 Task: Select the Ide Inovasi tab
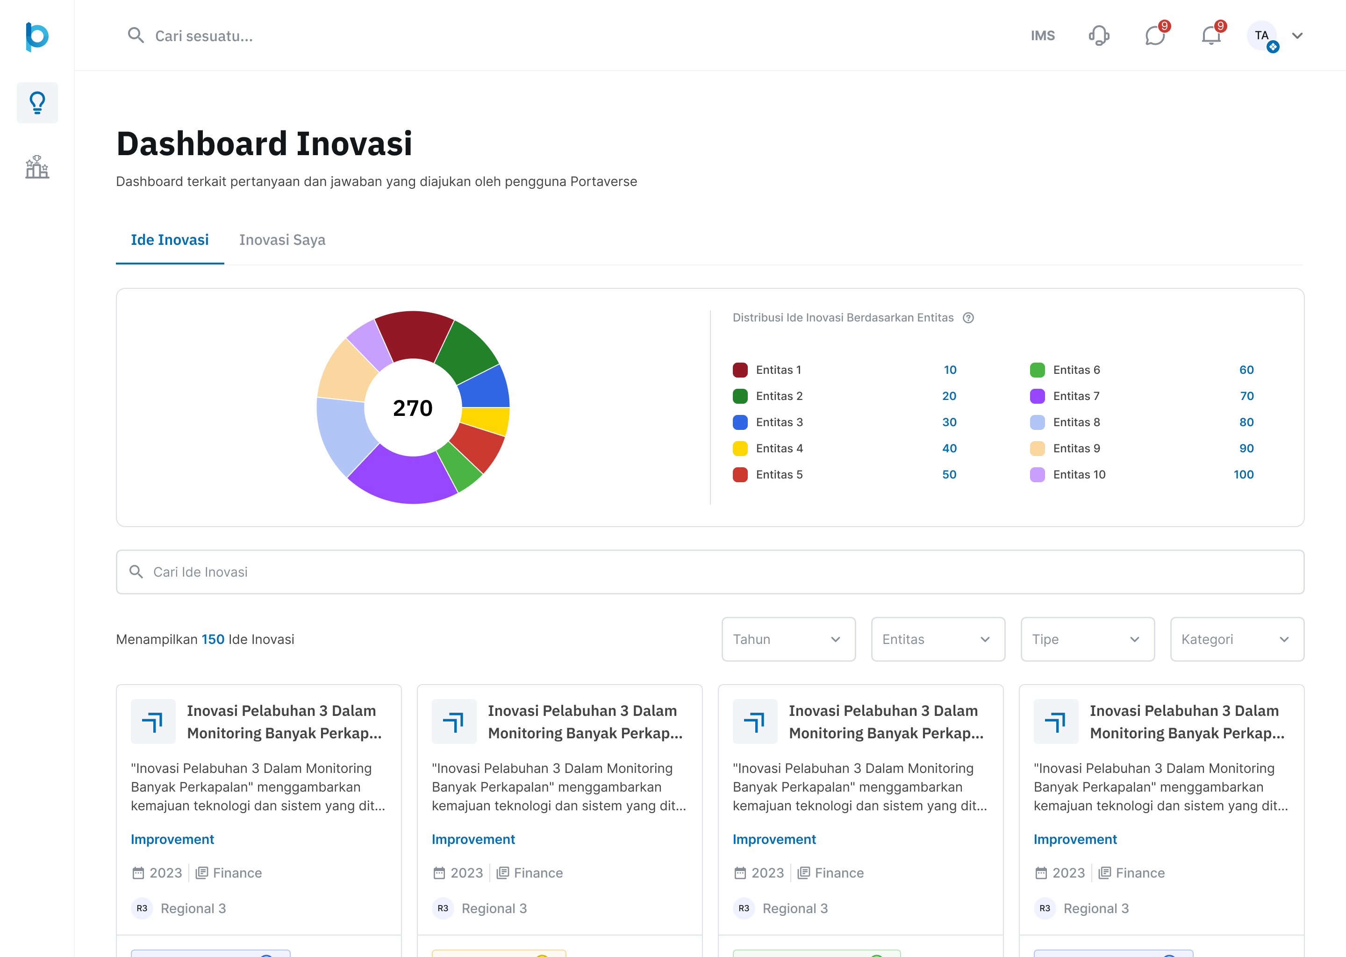(x=170, y=240)
